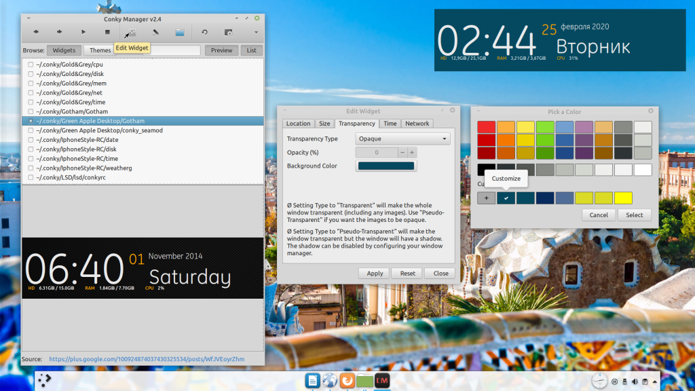Open the Network tab in Edit Widget
This screenshot has width=695, height=391.
pyautogui.click(x=417, y=124)
